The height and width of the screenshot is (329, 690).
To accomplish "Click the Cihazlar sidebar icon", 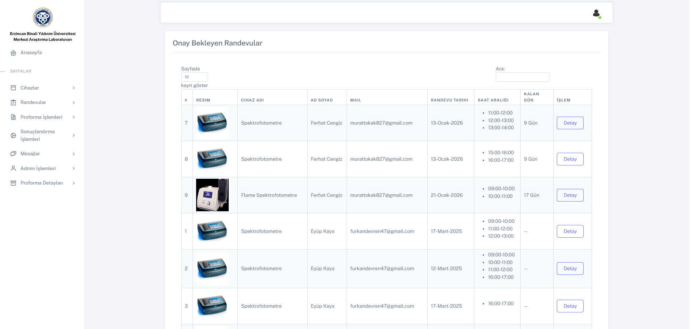I will (13, 88).
